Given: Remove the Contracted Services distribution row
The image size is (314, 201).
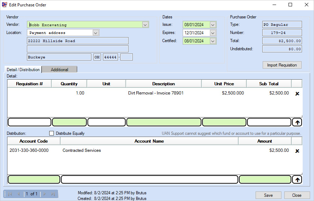Looking at the screenshot, I should (x=297, y=151).
